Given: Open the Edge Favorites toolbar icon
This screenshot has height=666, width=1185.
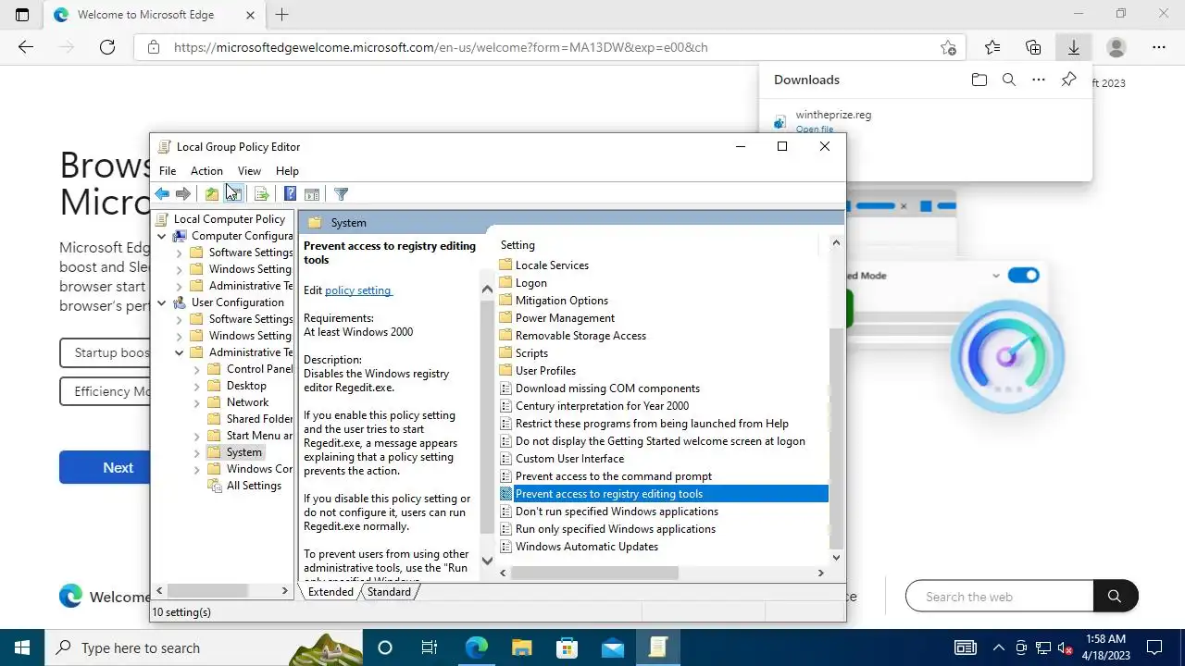Looking at the screenshot, I should tap(992, 47).
